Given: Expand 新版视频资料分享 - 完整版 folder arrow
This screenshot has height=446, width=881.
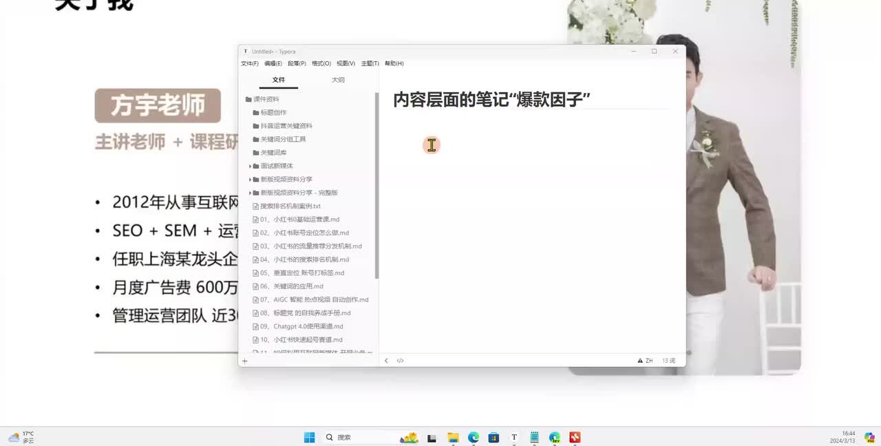Looking at the screenshot, I should click(x=250, y=193).
